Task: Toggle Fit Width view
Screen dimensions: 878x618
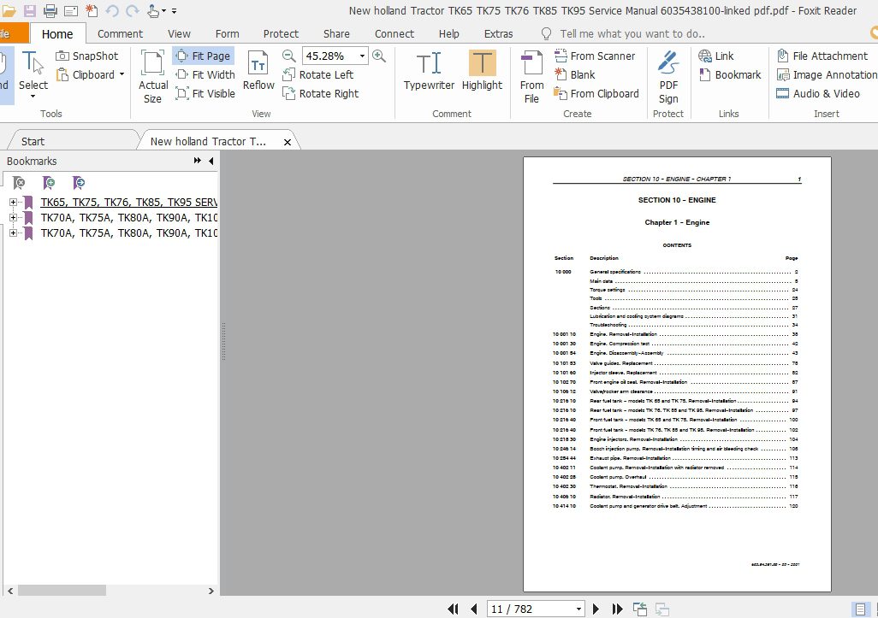Action: (205, 74)
